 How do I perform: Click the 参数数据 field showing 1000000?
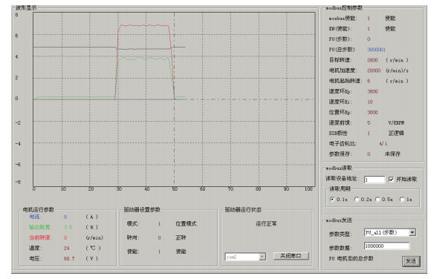386,246
